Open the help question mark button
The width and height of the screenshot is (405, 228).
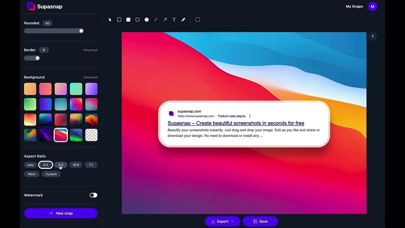pyautogui.click(x=372, y=37)
